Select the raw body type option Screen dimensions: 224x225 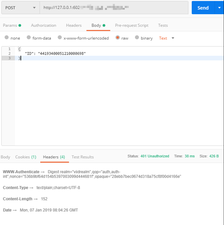tap(120, 38)
